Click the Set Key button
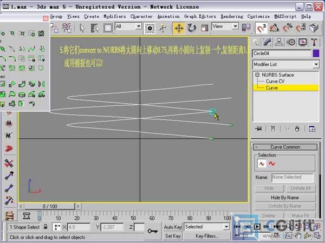This screenshot has width=325, height=243. click(x=173, y=236)
